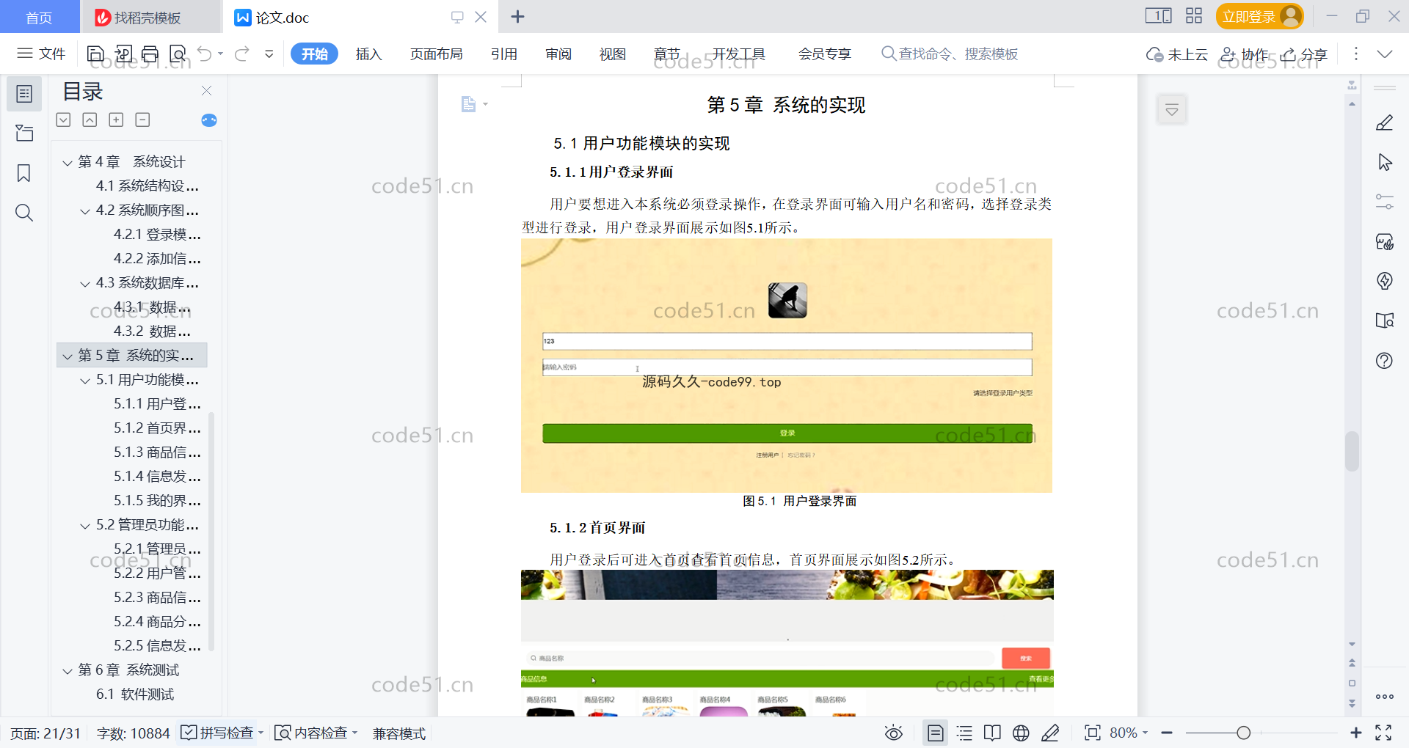Go to 6.1 软件测试 heading in TOC
This screenshot has height=748, width=1409.
click(x=135, y=694)
